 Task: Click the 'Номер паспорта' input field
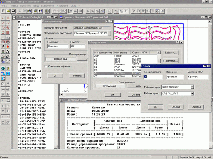153,77
